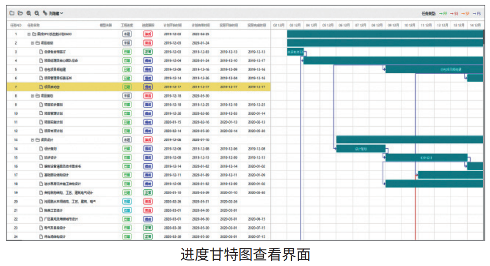Viewport: 490px width, 266px height.
Task: Click the document icon in row 9
Action: click(41, 104)
